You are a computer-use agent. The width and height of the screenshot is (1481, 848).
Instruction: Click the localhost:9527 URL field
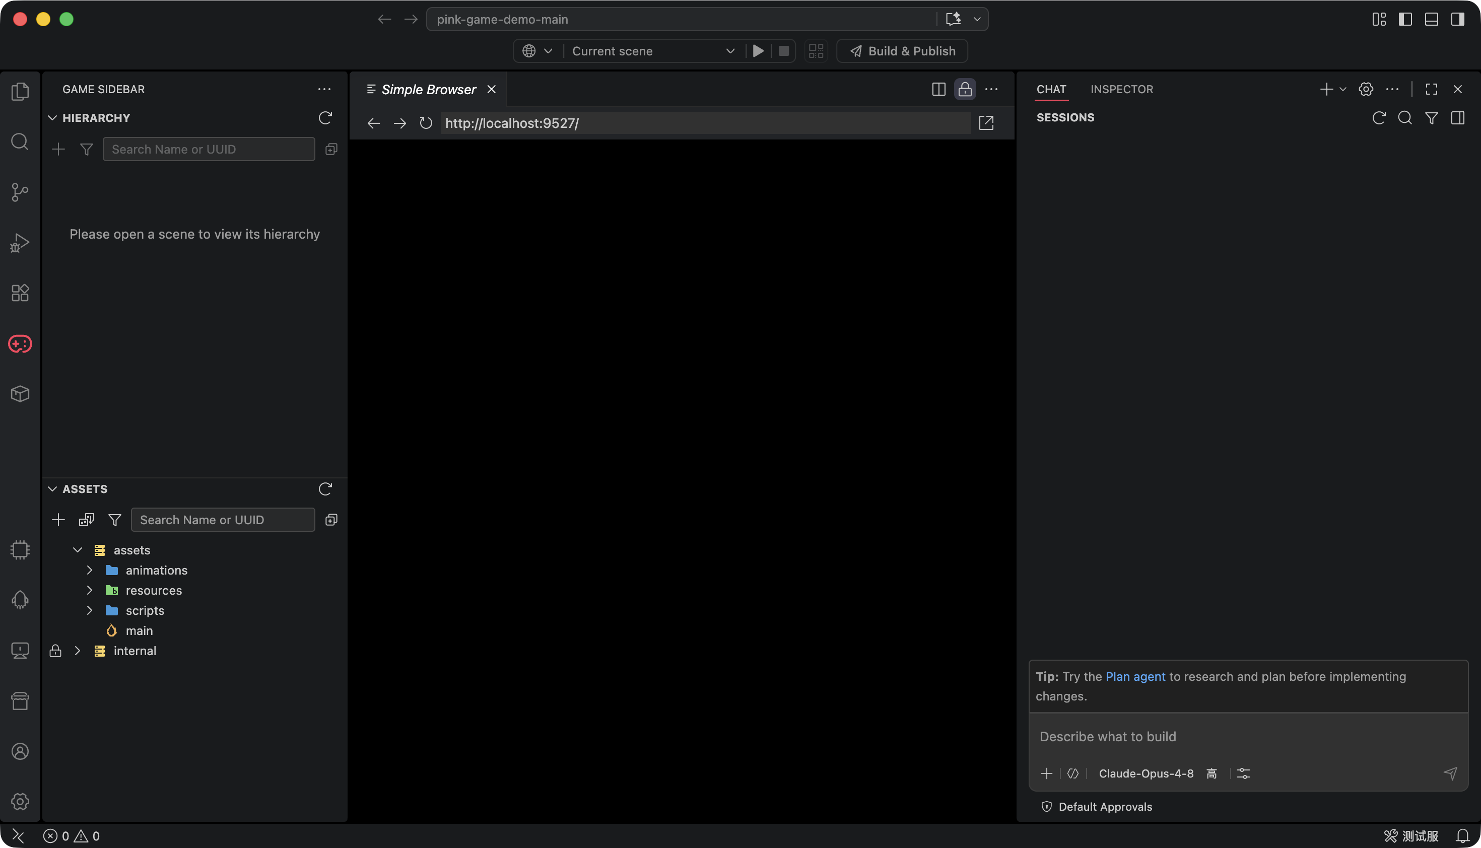(706, 123)
